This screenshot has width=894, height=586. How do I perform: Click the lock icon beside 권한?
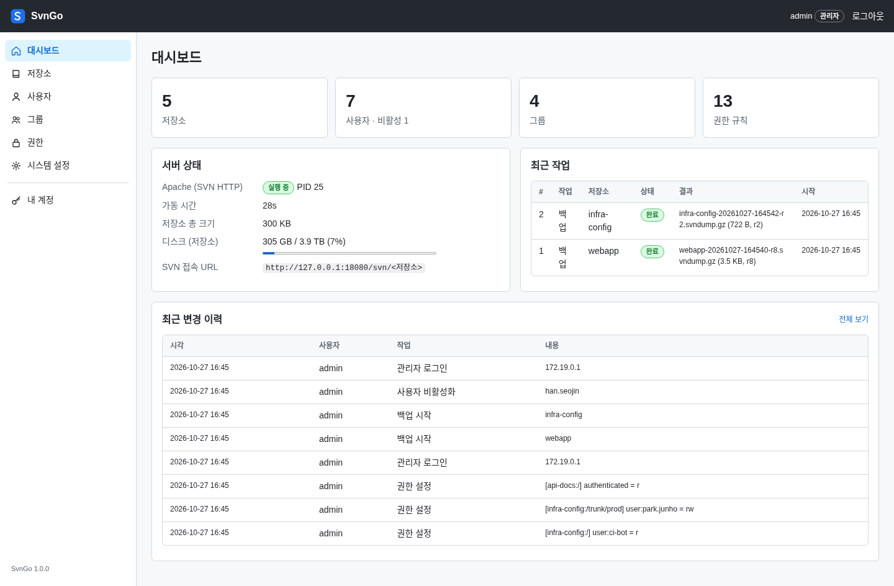coord(16,143)
